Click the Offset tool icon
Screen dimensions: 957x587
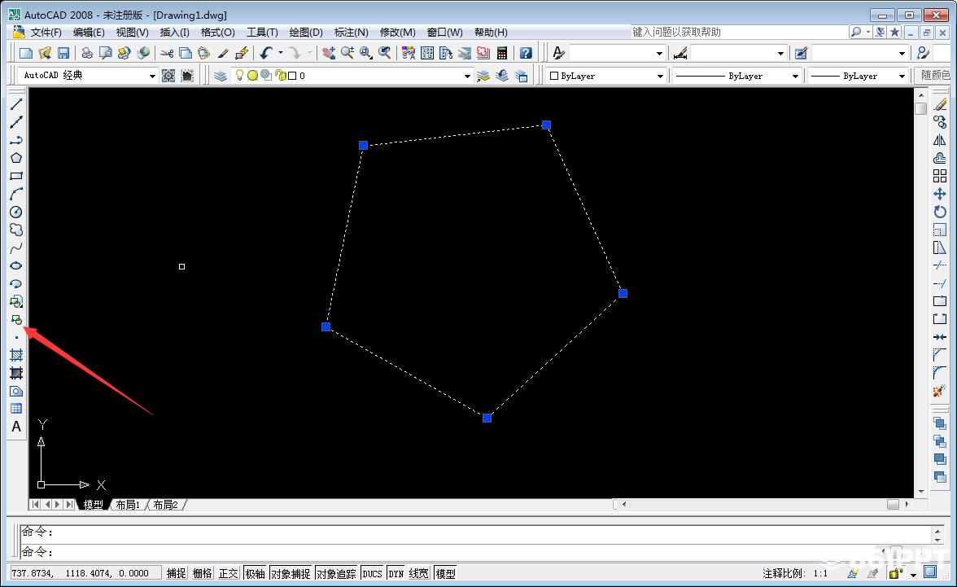coord(940,158)
